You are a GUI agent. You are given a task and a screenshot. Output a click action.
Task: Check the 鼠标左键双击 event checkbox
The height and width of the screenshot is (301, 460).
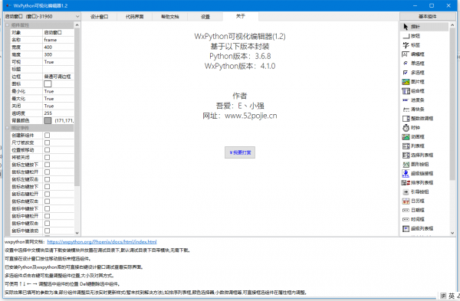[x=47, y=179]
